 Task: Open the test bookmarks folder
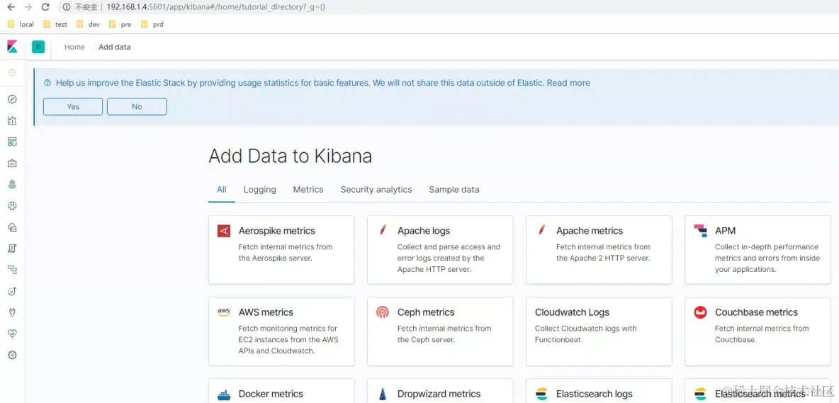55,24
